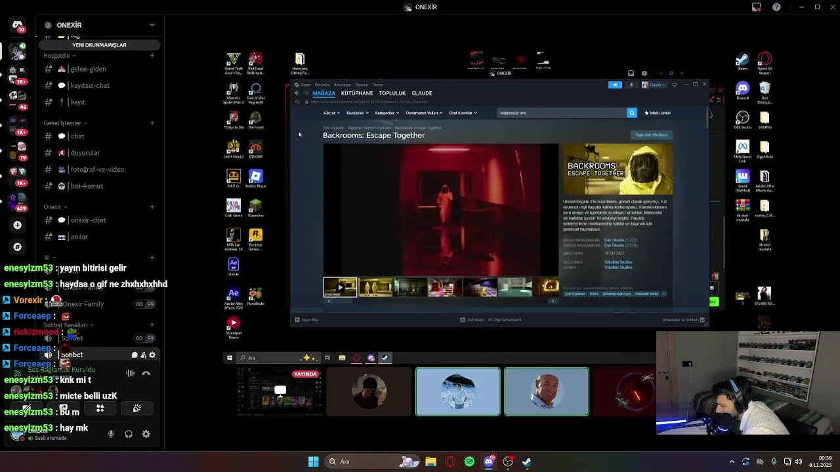Click the Psikolojik Korku tag

(x=646, y=294)
